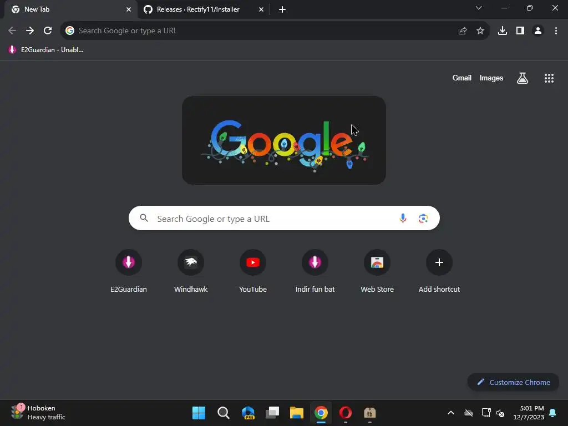Open a new tab with the plus button
568x426 pixels.
(x=282, y=9)
